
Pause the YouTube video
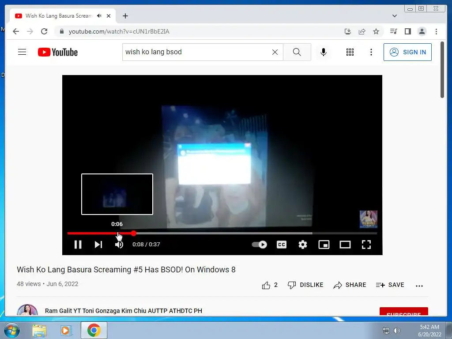pyautogui.click(x=78, y=245)
